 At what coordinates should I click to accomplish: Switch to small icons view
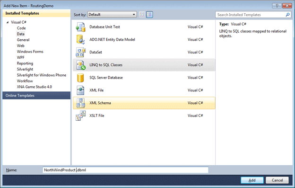142,15
